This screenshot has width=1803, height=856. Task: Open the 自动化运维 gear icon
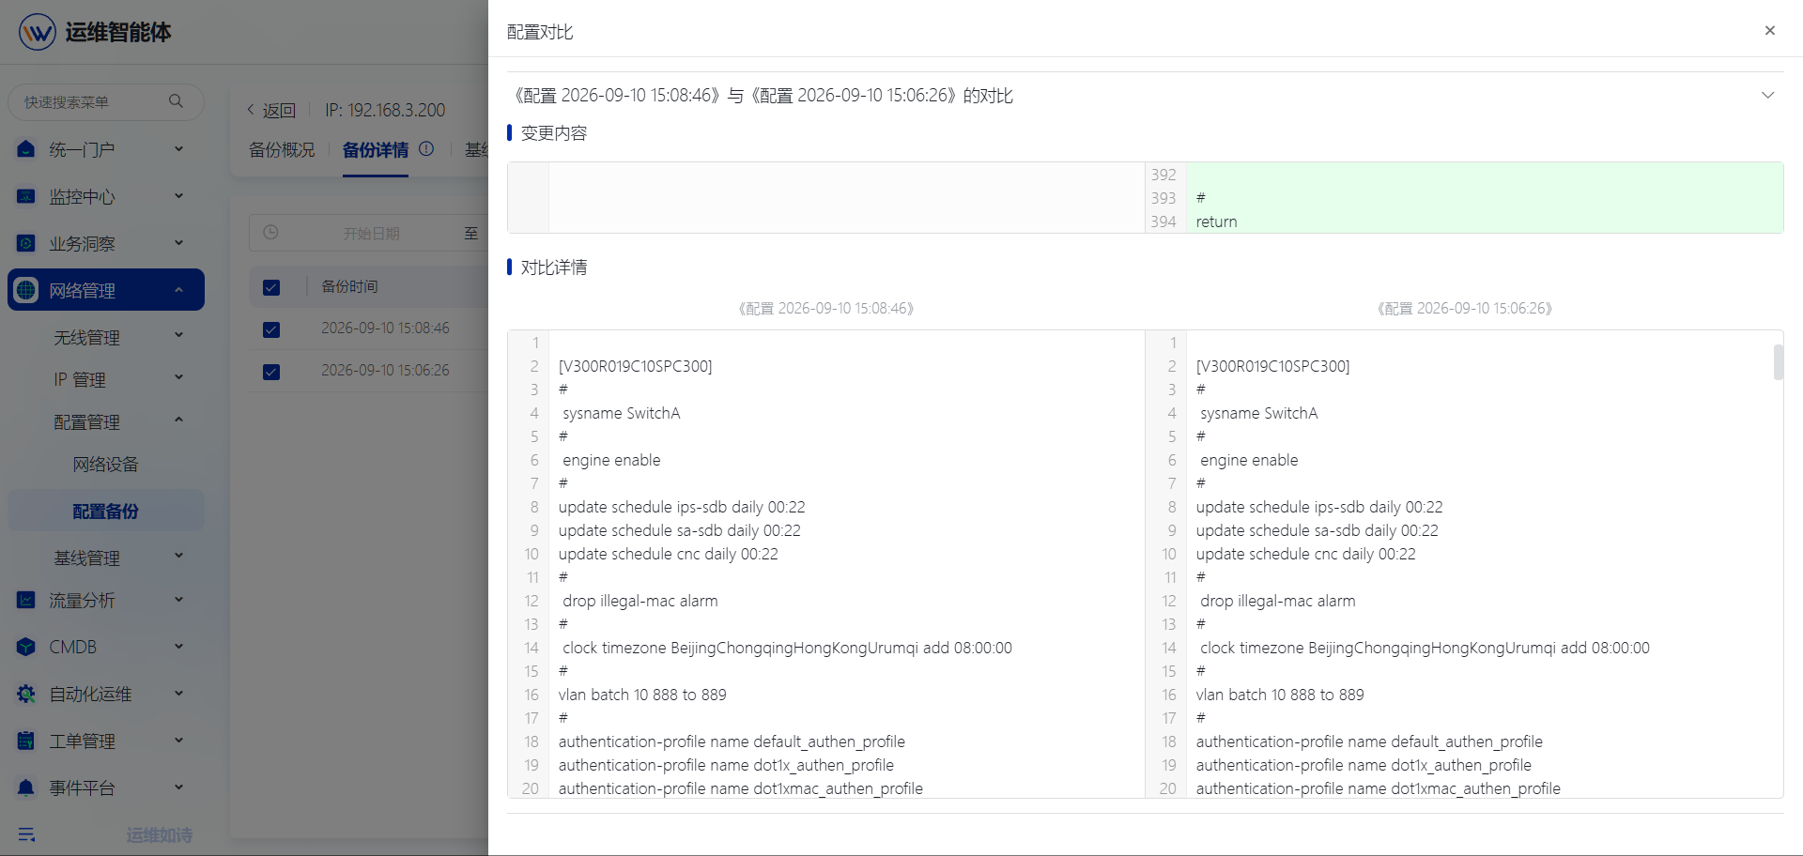click(26, 694)
